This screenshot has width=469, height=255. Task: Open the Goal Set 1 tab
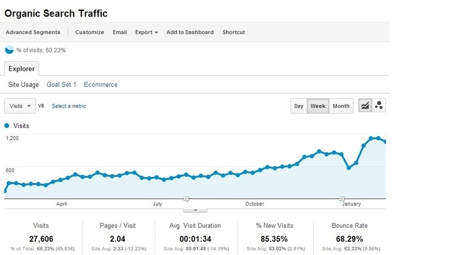61,84
